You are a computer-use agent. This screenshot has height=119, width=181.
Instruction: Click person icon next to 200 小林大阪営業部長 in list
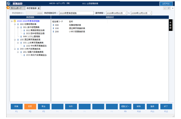point(53,32)
